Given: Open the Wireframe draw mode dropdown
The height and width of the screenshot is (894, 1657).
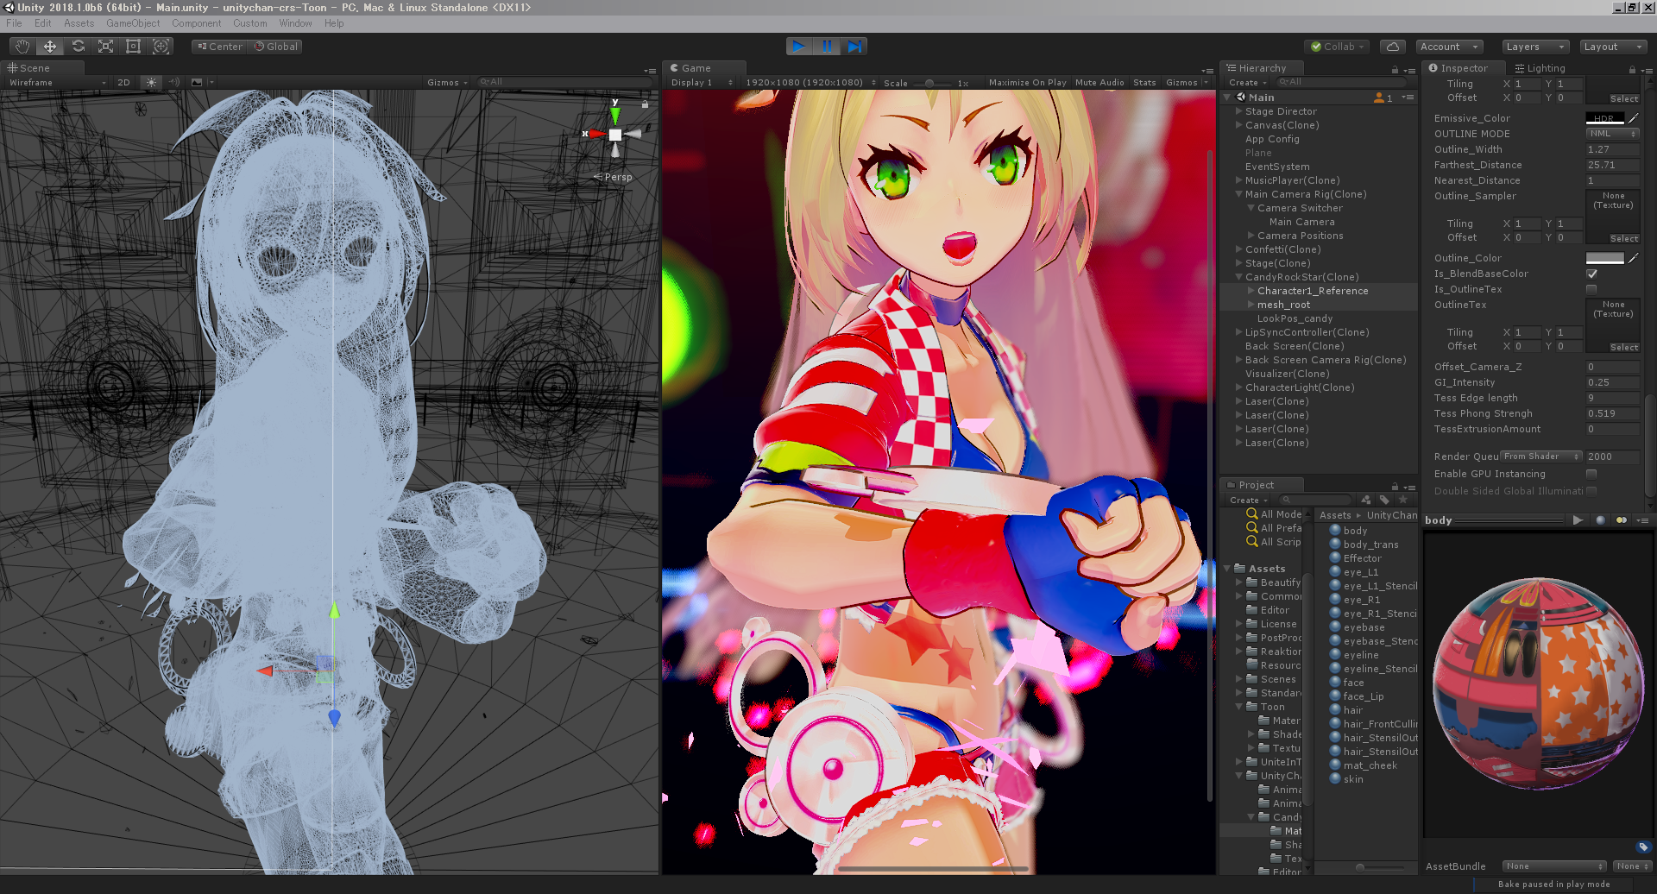Looking at the screenshot, I should pos(57,83).
